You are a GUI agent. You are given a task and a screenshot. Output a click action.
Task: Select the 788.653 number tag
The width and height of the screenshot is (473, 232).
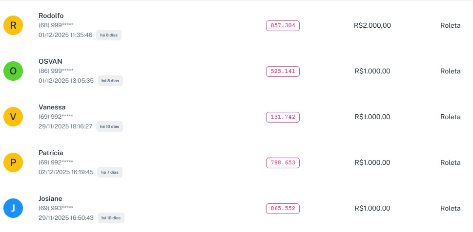pyautogui.click(x=283, y=163)
